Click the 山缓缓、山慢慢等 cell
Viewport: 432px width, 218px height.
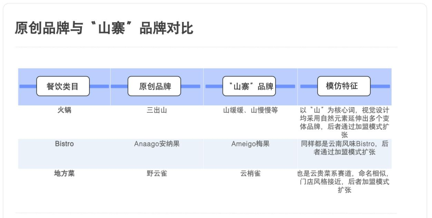coord(250,110)
